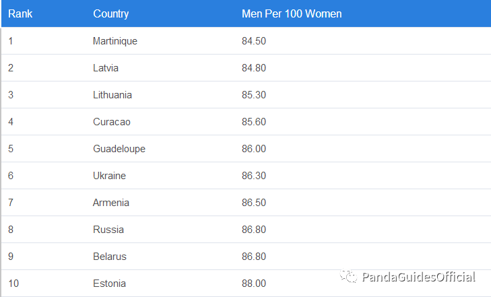Viewport: 491px width, 297px height.
Task: Select the Estonia row
Action: pos(246,284)
